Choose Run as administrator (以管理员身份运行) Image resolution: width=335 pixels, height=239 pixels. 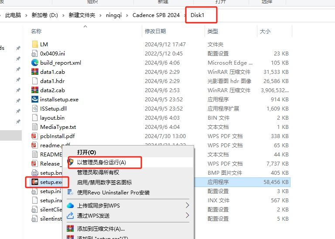102,163
